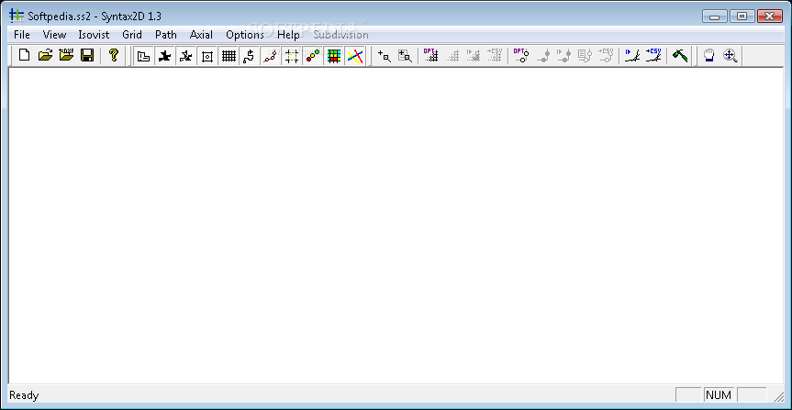Click the greyed path list icon

[585, 55]
